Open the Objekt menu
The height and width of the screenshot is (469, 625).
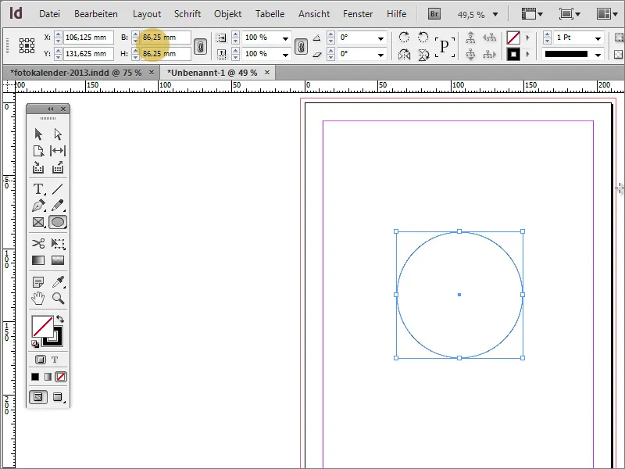(x=227, y=13)
